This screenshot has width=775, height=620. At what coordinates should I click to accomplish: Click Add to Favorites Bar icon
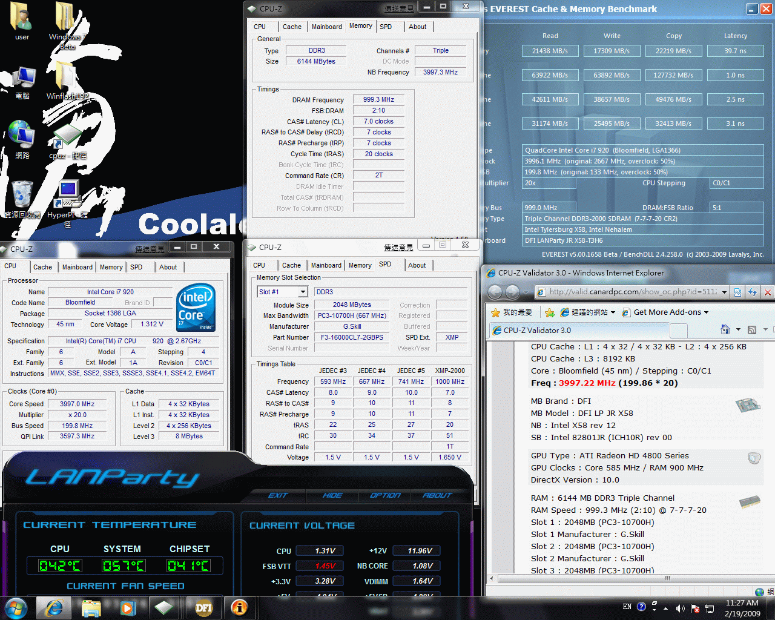[x=550, y=312]
